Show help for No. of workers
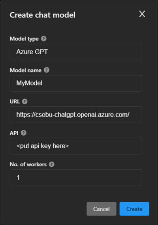This screenshot has width=158, height=225. tap(52, 164)
